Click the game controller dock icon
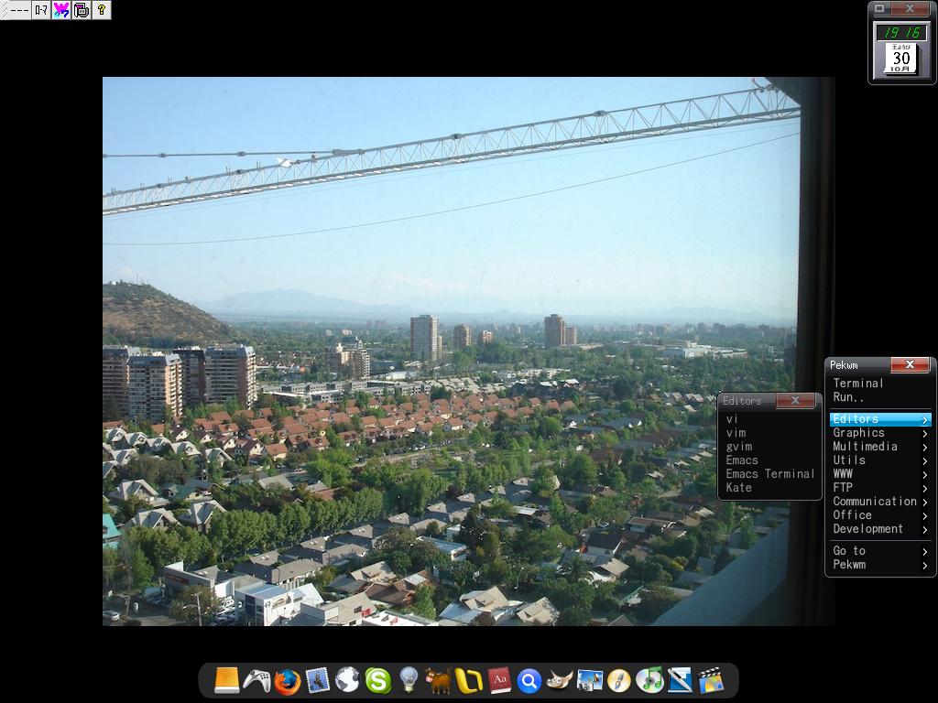 point(256,681)
